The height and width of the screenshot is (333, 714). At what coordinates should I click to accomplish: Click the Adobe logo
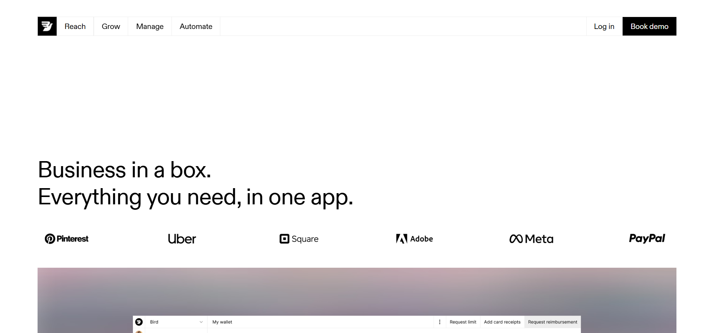point(414,239)
